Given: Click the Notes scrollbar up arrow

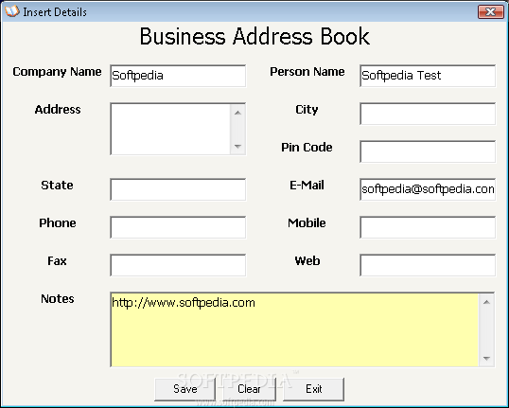Looking at the screenshot, I should click(x=486, y=302).
